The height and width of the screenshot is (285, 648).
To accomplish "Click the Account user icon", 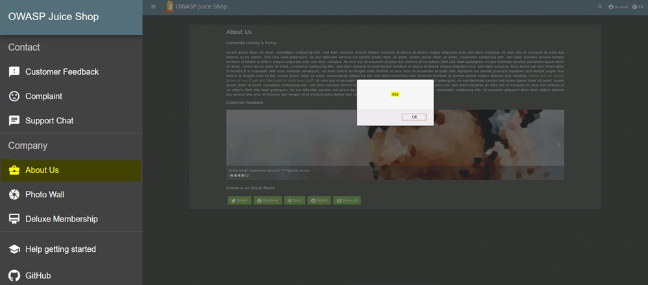I will tap(611, 6).
